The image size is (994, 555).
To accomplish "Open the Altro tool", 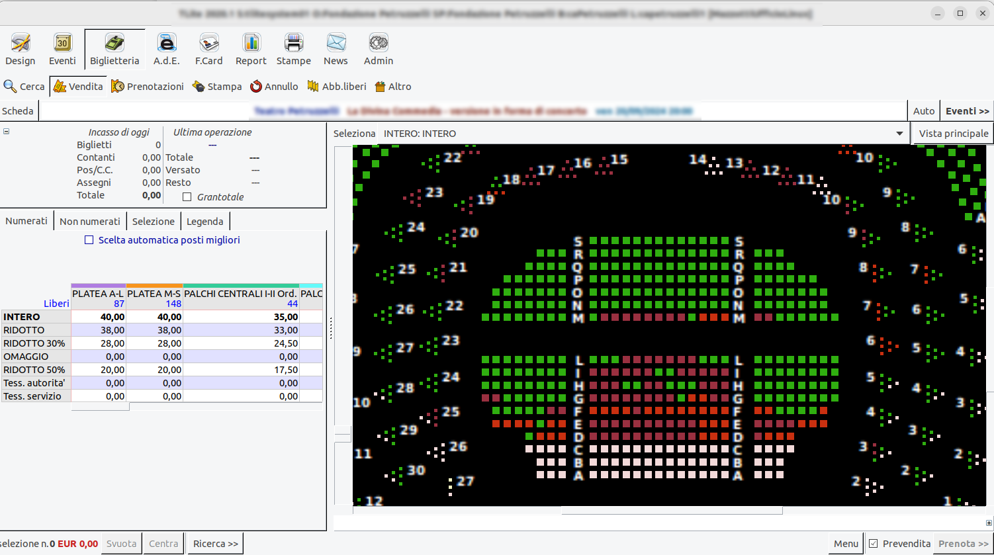I will [393, 87].
